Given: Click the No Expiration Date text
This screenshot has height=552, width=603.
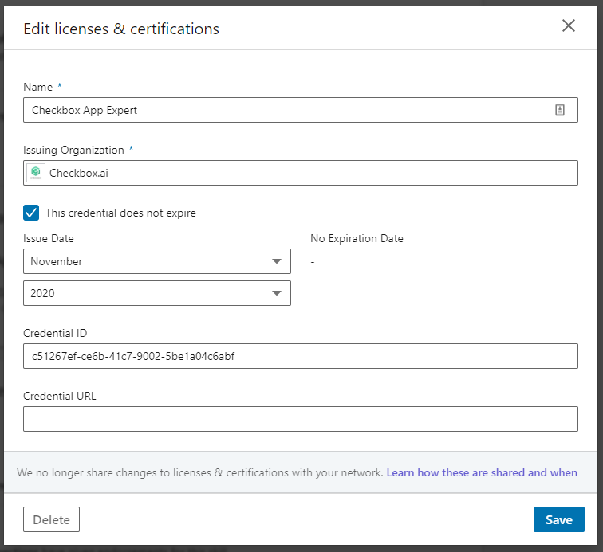Looking at the screenshot, I should point(357,238).
